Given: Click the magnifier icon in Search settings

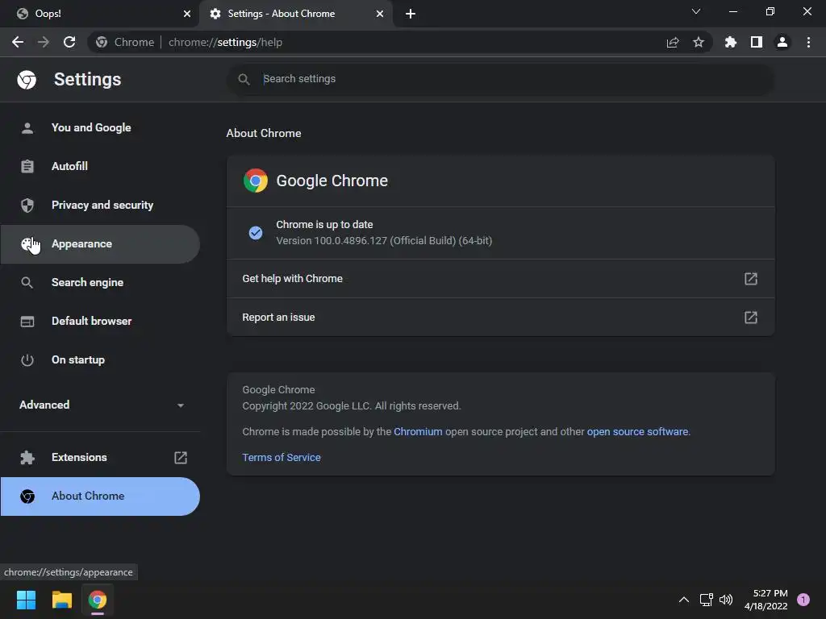Looking at the screenshot, I should (x=244, y=79).
